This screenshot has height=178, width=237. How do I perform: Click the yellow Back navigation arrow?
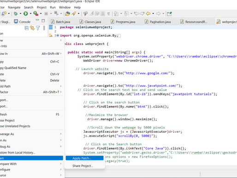148,14
